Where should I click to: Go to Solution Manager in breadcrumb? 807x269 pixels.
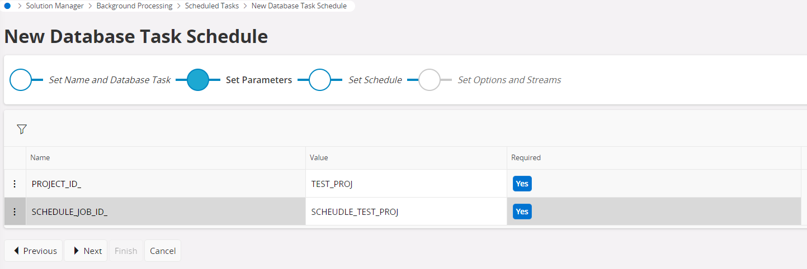tap(55, 6)
